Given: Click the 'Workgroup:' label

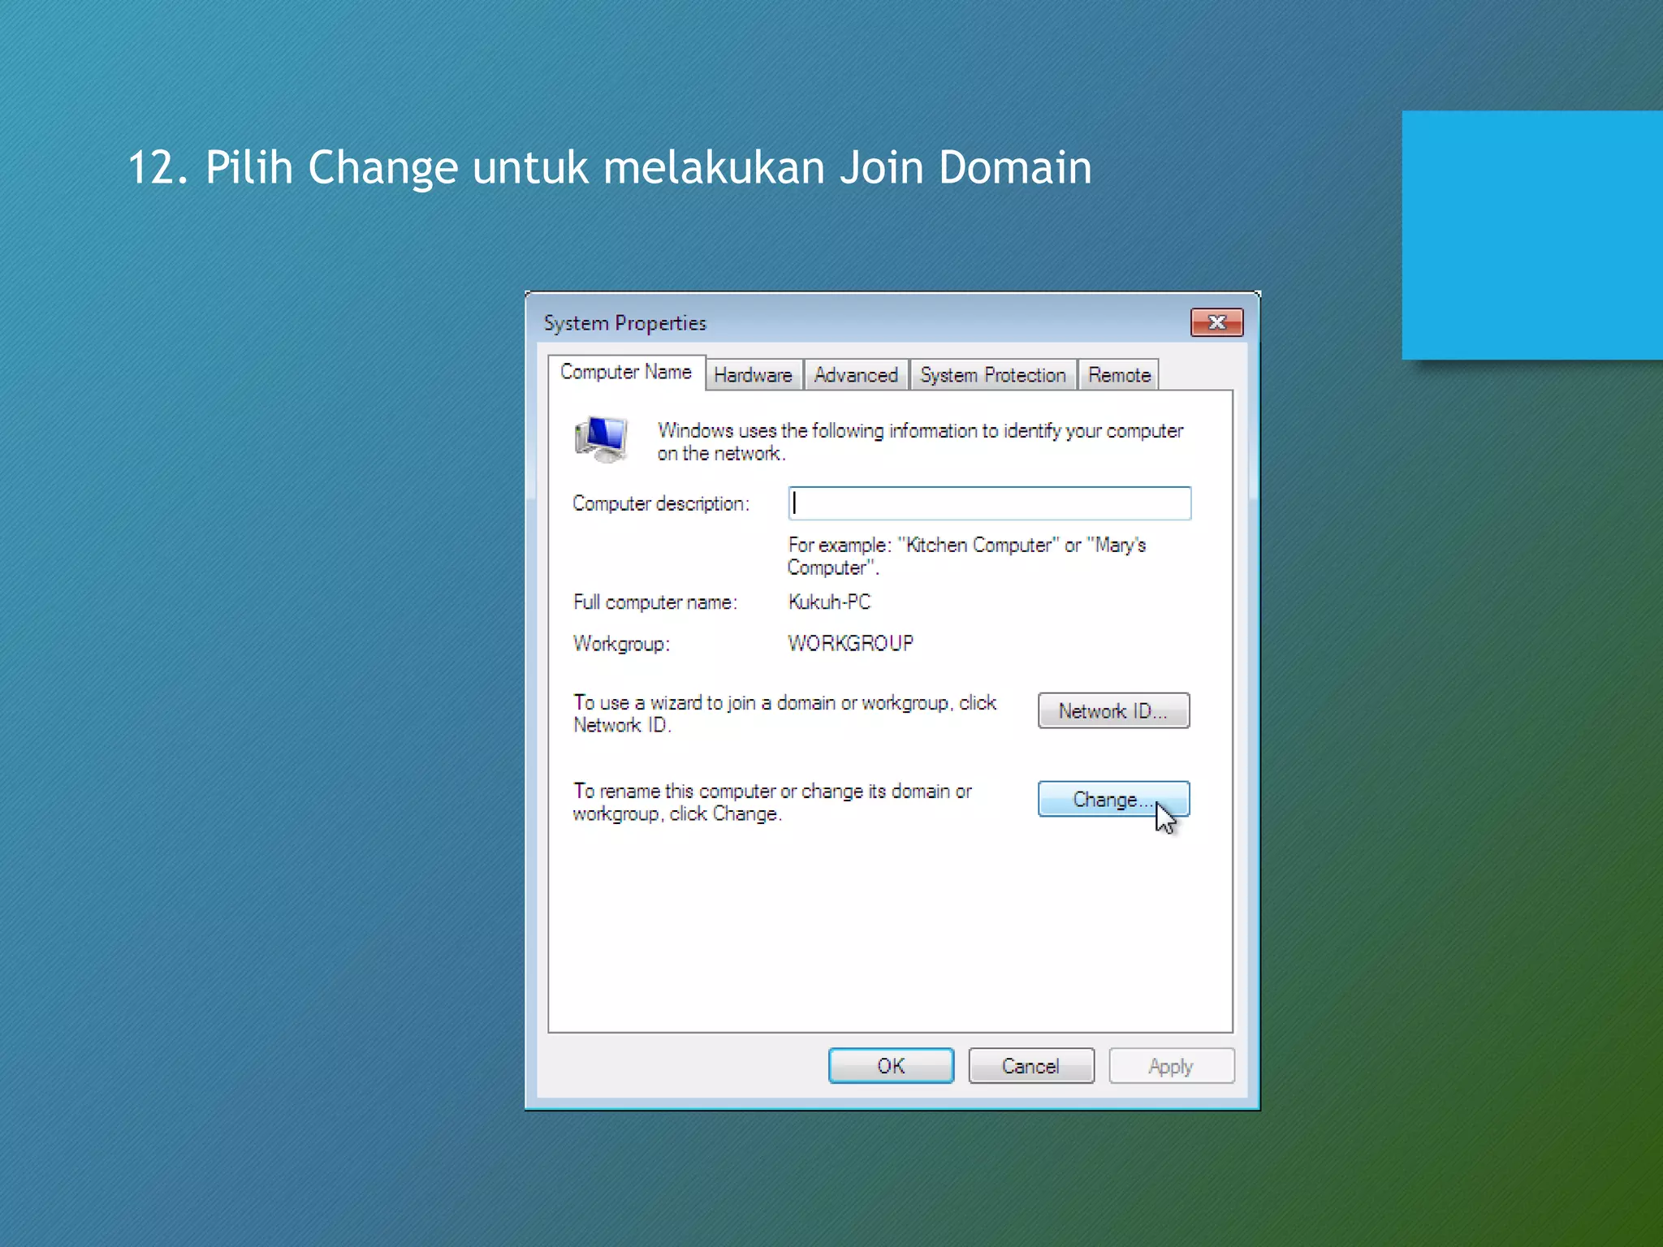Looking at the screenshot, I should pyautogui.click(x=621, y=644).
